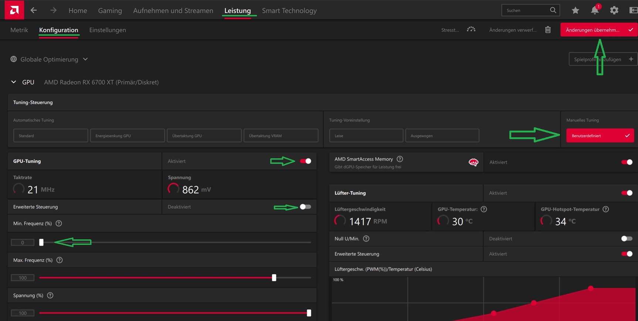The width and height of the screenshot is (638, 321).
Task: Select the Übertaktung GPU preset
Action: click(204, 135)
